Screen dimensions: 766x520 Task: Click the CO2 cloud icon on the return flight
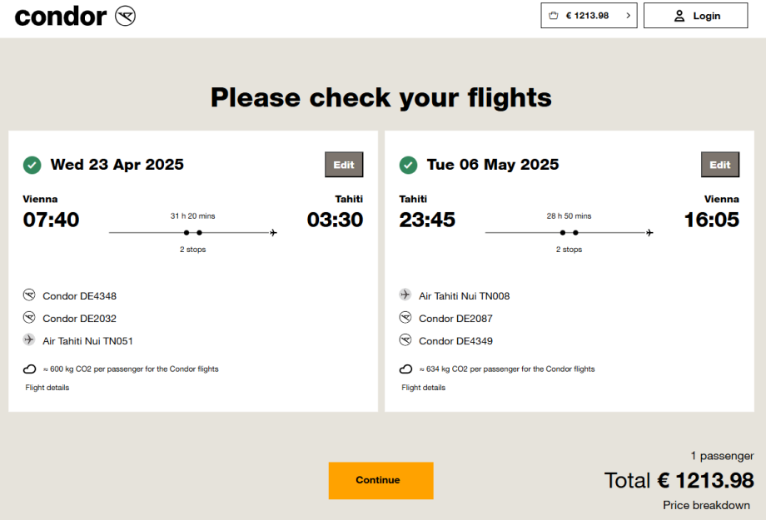[x=405, y=369]
